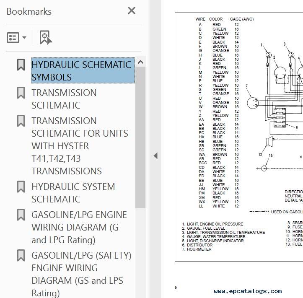Click bookmark icon beside GASOLINE/LPG (SAFETY) ENGINE WIRING
The width and height of the screenshot is (303, 298).
coord(21,255)
